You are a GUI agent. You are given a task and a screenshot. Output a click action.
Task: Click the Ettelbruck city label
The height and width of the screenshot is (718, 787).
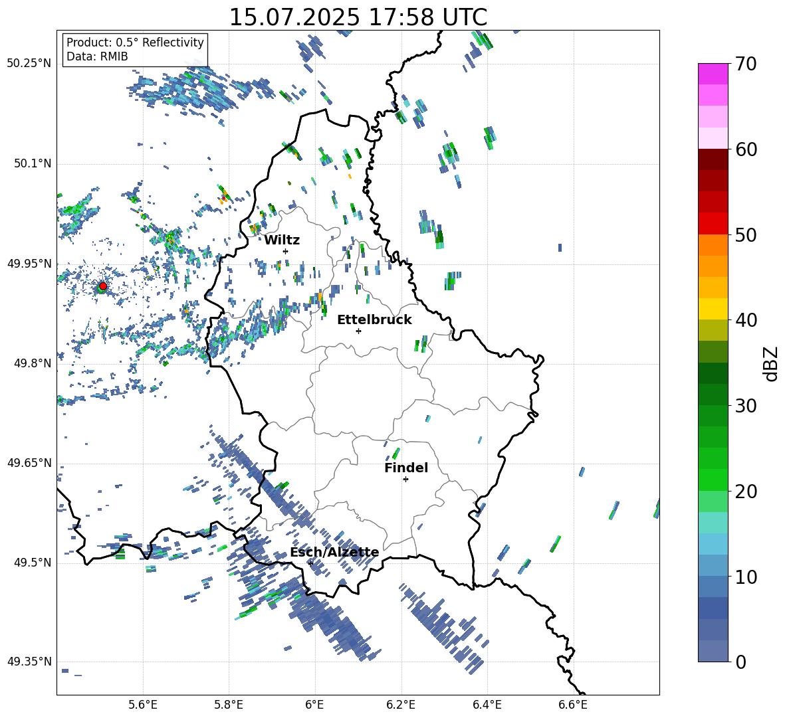(374, 320)
